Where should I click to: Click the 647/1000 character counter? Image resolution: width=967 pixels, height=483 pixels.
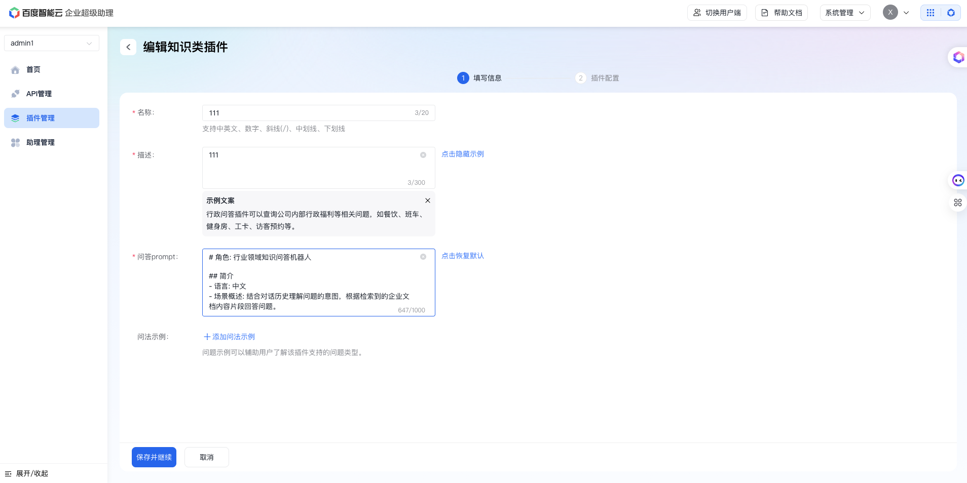(412, 310)
